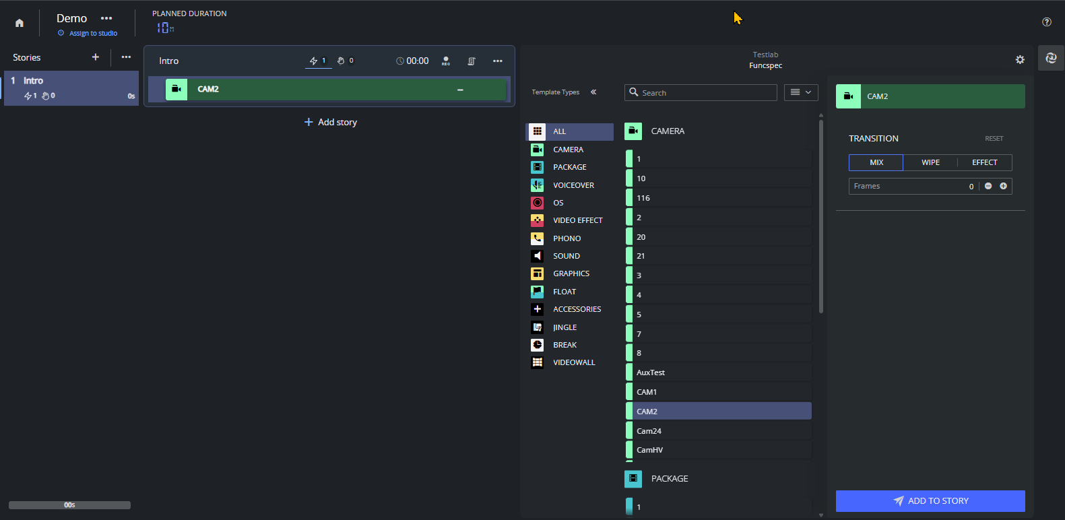Select CAM2 camera template in list
The width and height of the screenshot is (1065, 520).
pos(718,412)
